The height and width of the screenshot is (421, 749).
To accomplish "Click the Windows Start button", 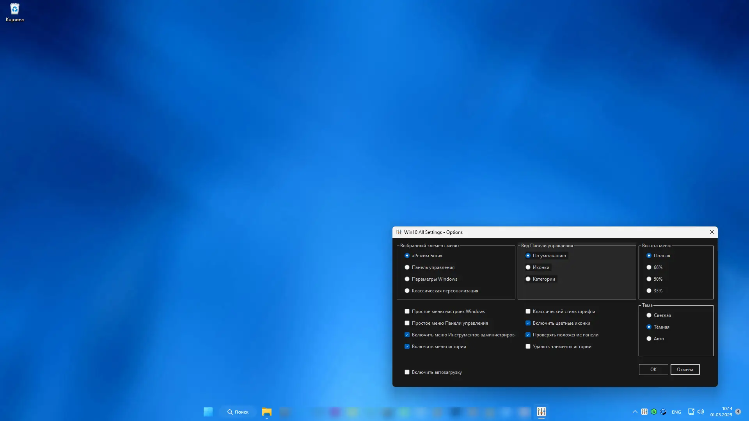I will point(208,412).
